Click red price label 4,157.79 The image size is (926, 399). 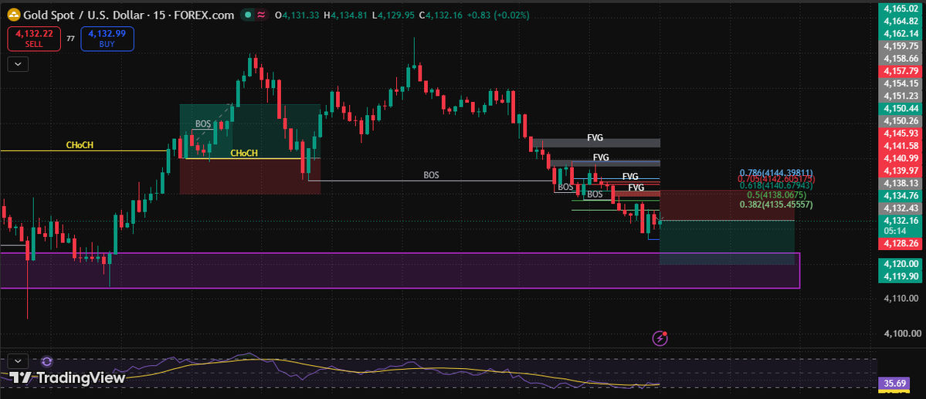tap(901, 71)
